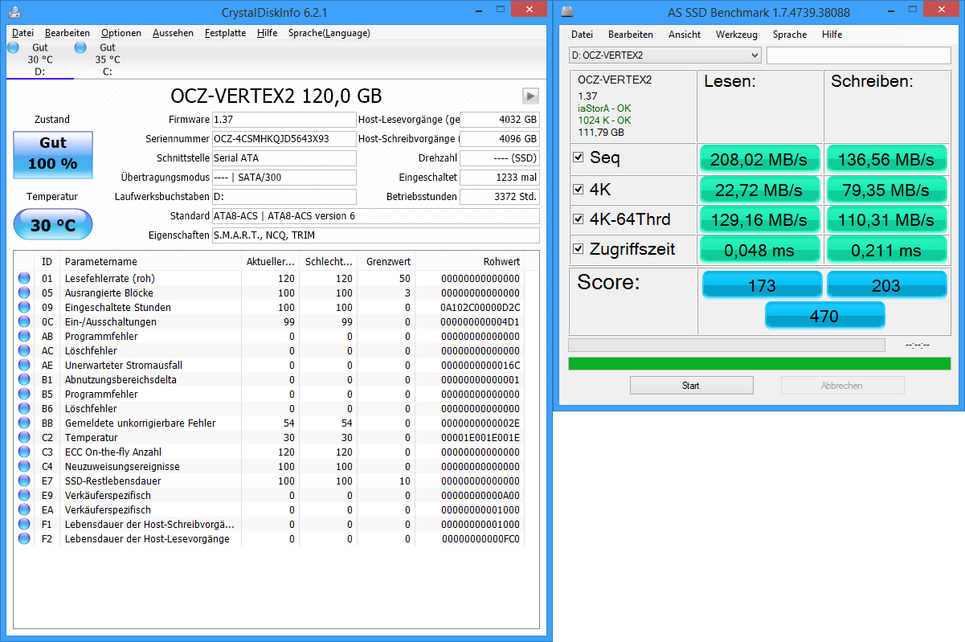Uncheck the 4K-64Thrd benchmark test

coord(578,219)
